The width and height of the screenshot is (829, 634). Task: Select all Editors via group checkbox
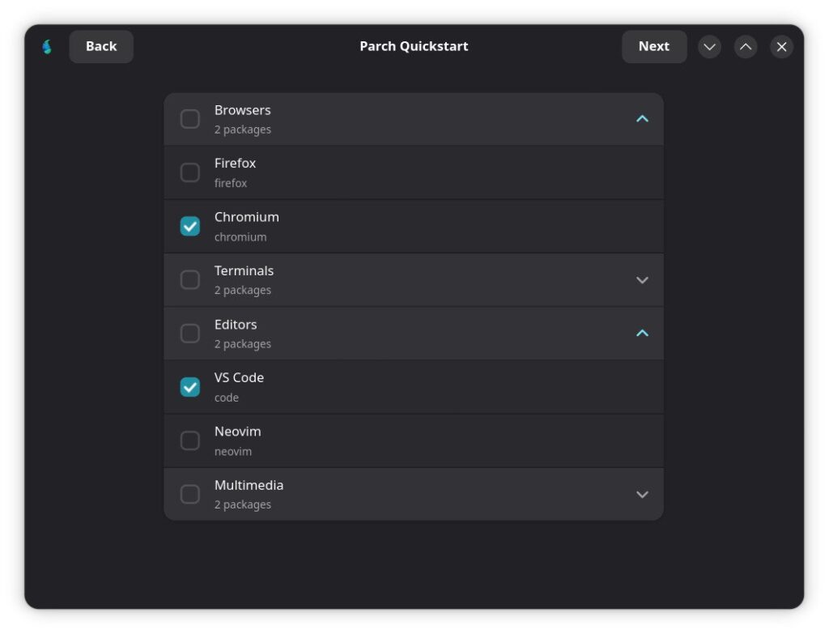pyautogui.click(x=190, y=334)
